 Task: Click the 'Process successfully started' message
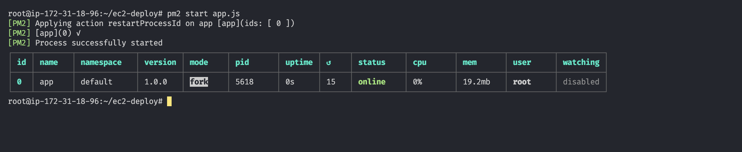[99, 43]
